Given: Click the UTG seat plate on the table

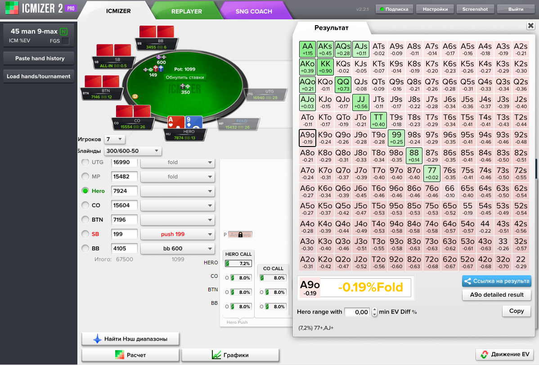Looking at the screenshot, I should [265, 95].
